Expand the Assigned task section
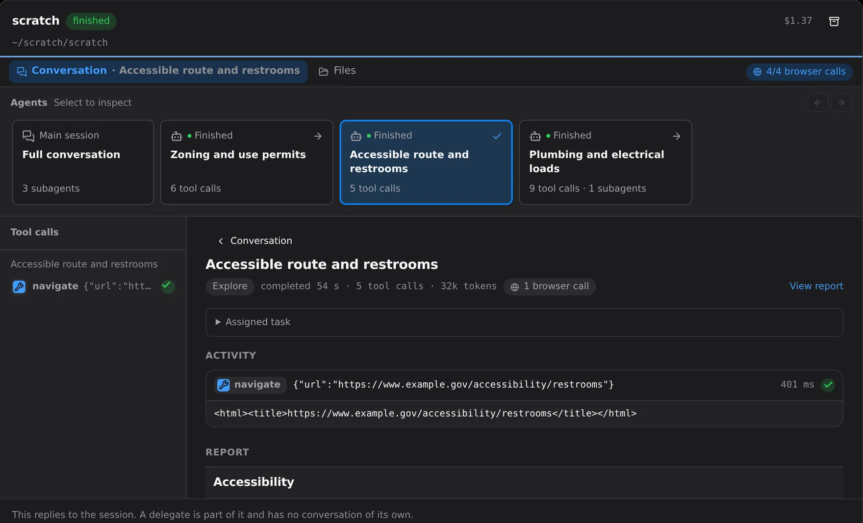863x523 pixels. pyautogui.click(x=524, y=322)
